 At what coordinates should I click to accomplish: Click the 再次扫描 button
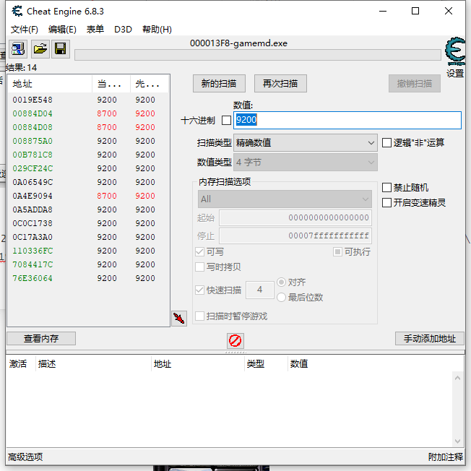pos(280,84)
